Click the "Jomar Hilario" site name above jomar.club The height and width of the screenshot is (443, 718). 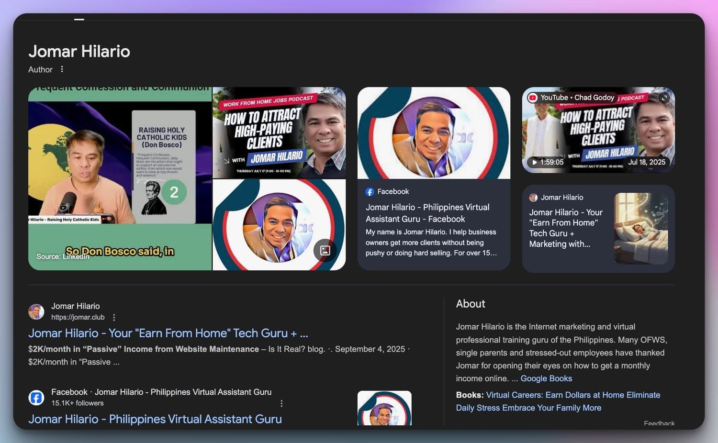coord(76,306)
